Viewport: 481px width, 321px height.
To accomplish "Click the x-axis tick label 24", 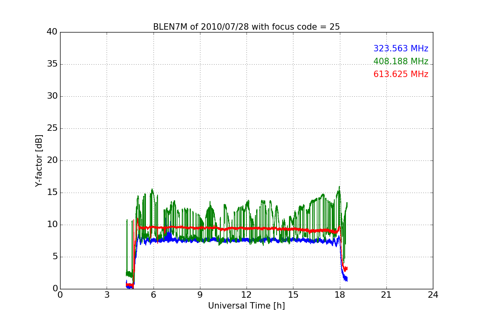I will click(x=433, y=295).
